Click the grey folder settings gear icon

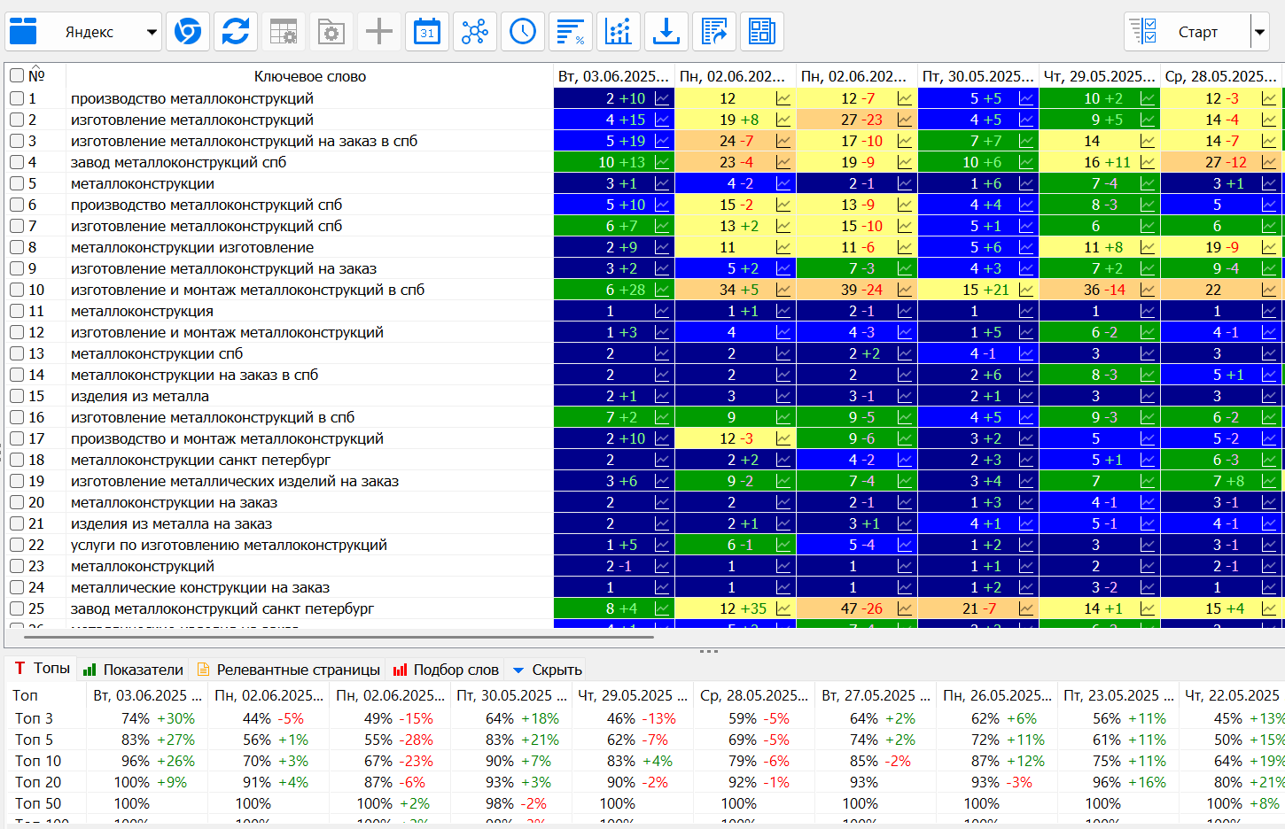pyautogui.click(x=331, y=32)
